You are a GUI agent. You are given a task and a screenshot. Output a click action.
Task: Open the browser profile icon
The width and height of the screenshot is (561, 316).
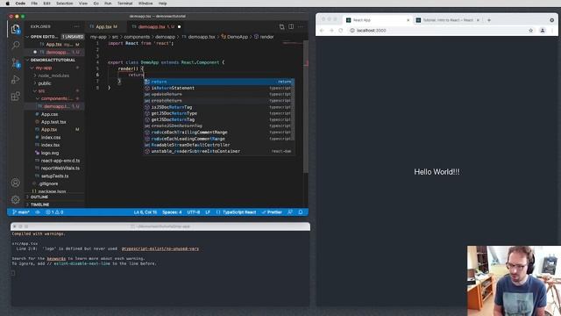point(543,31)
